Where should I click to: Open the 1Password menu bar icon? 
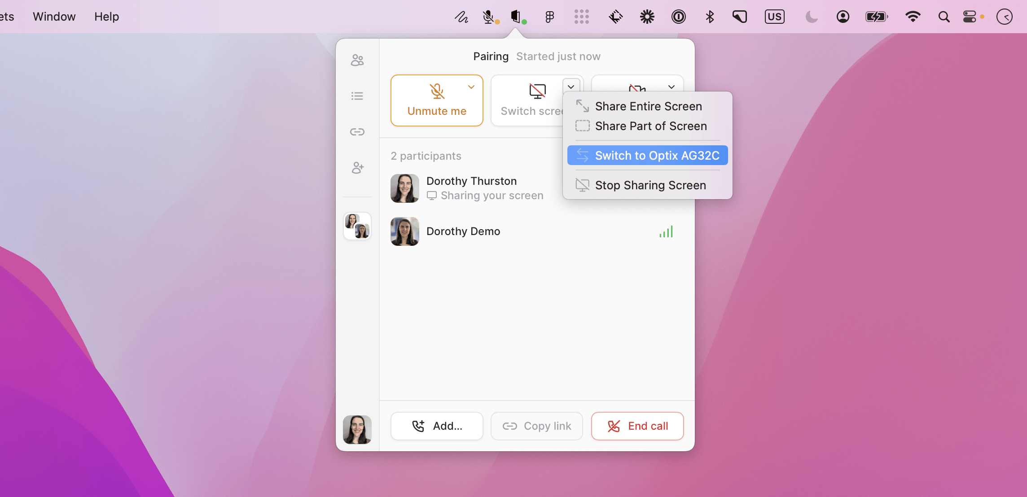(678, 17)
